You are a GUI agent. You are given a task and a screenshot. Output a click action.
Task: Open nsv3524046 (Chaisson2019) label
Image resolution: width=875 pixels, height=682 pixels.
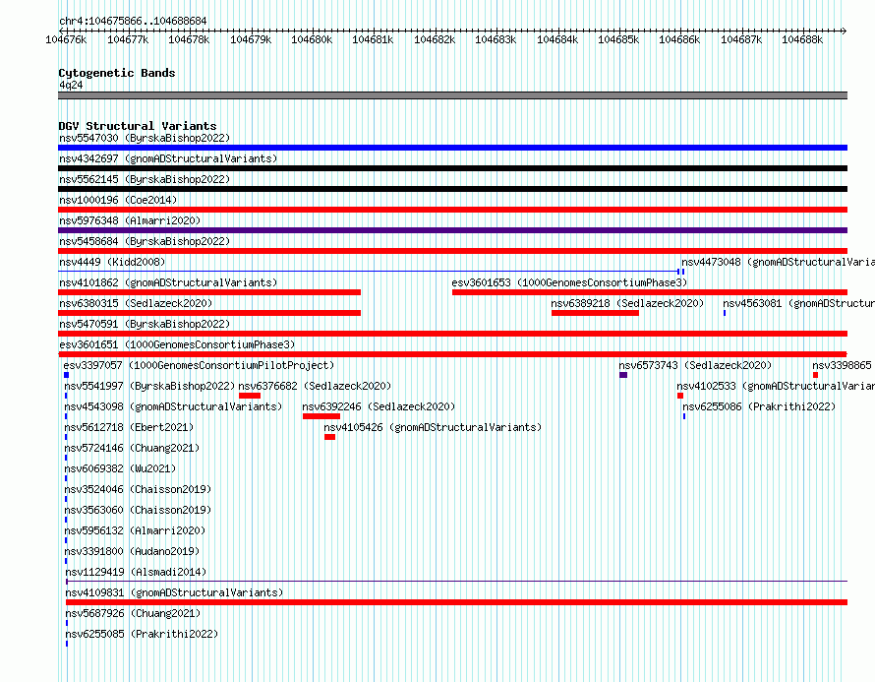[138, 489]
